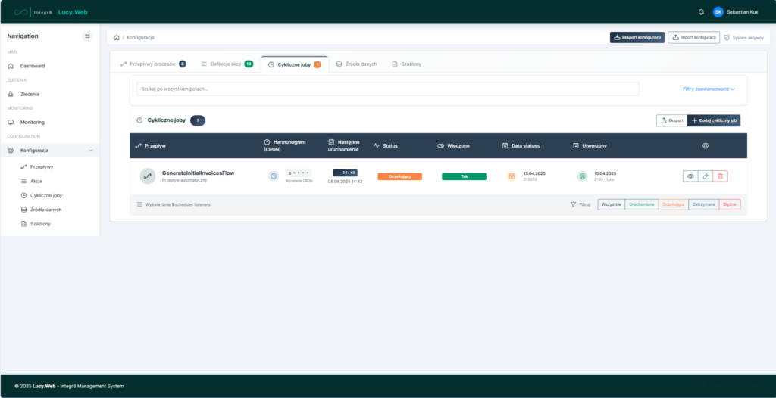Click the SK user avatar
This screenshot has height=398, width=776.
(x=718, y=12)
